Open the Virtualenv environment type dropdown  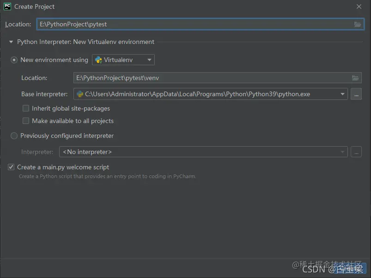point(149,60)
